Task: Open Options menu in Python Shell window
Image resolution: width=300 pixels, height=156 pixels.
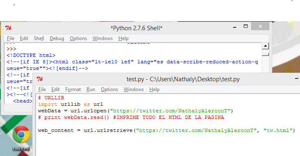Action: [x=78, y=38]
